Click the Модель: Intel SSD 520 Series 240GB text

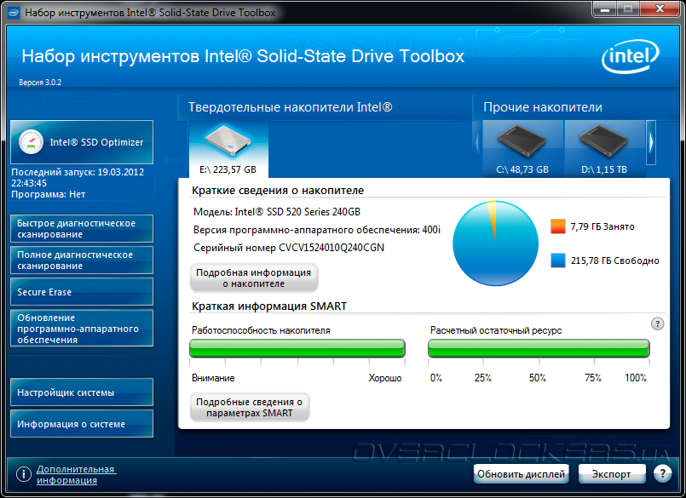pyautogui.click(x=277, y=212)
